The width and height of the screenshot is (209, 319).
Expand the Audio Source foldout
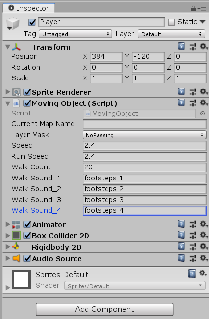(8, 258)
